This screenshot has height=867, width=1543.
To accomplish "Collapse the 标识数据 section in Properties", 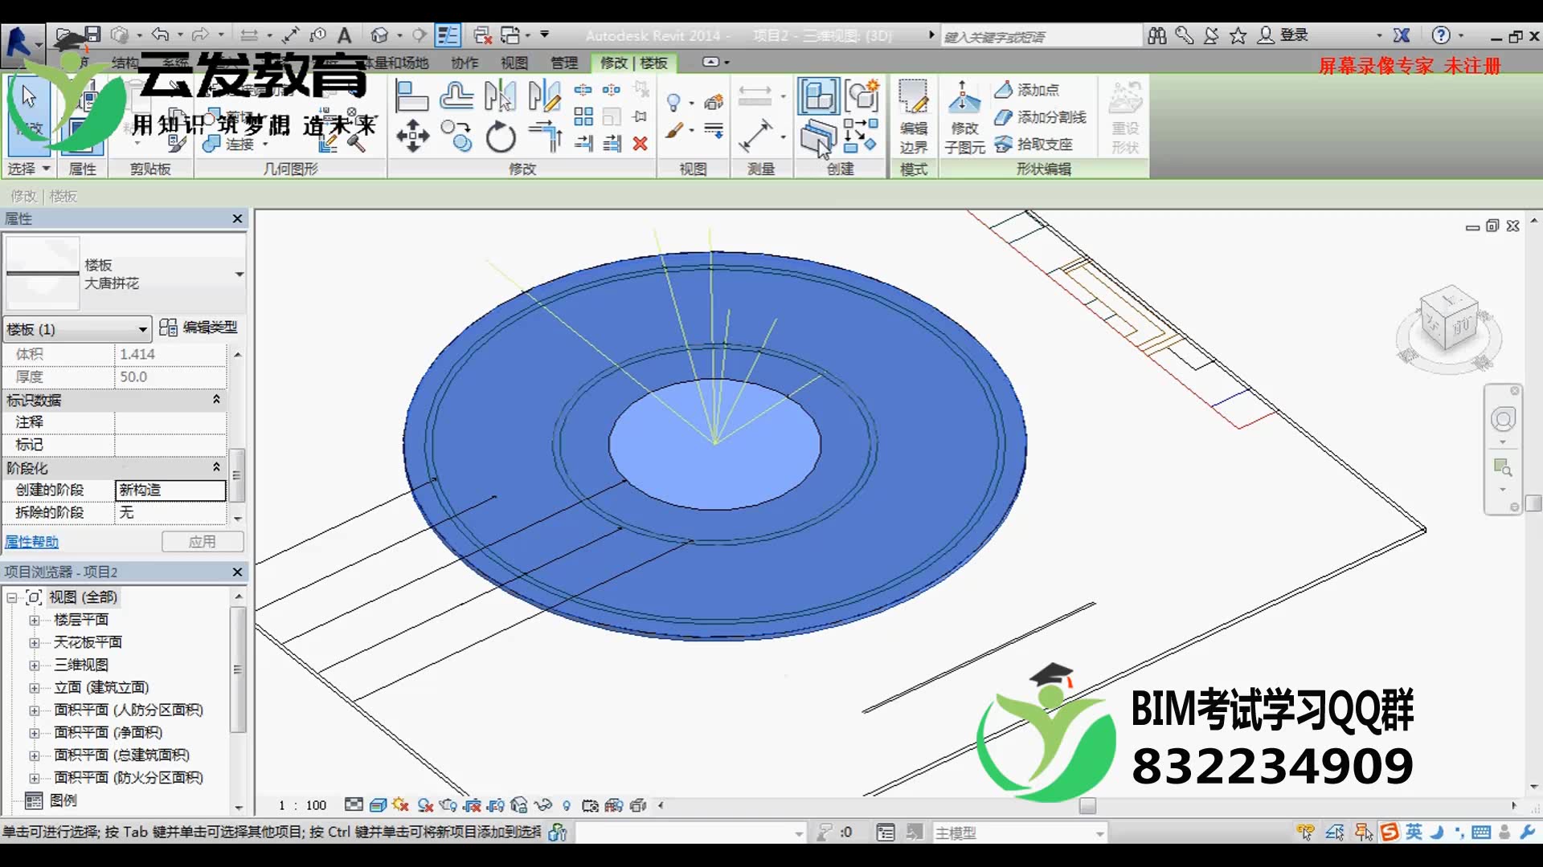I will (x=215, y=400).
